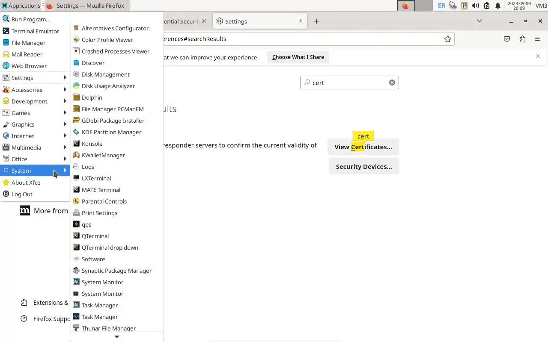548x342 pixels.
Task: Open a new tab with plus button
Action: (x=316, y=21)
